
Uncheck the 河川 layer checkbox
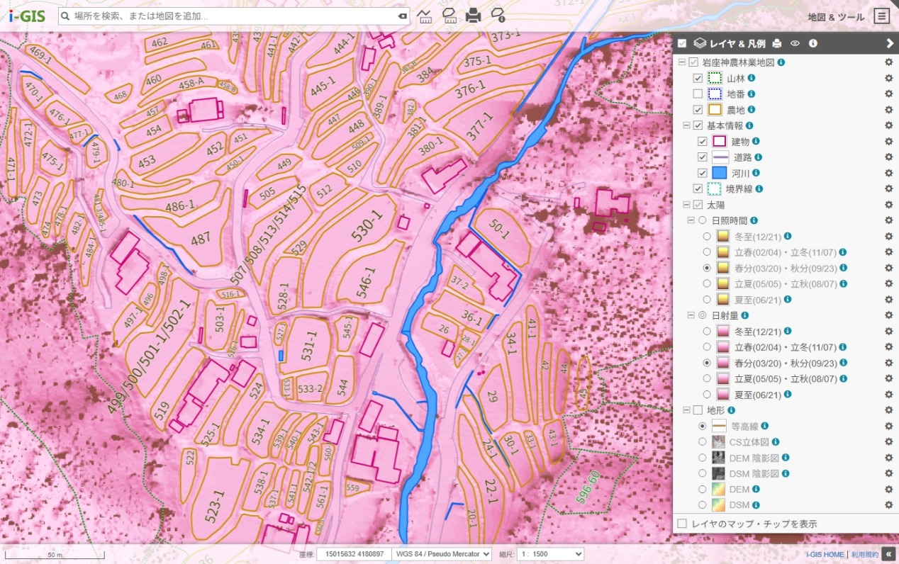(x=703, y=173)
